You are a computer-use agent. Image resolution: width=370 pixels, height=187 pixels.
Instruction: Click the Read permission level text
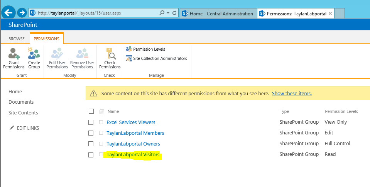(330, 154)
